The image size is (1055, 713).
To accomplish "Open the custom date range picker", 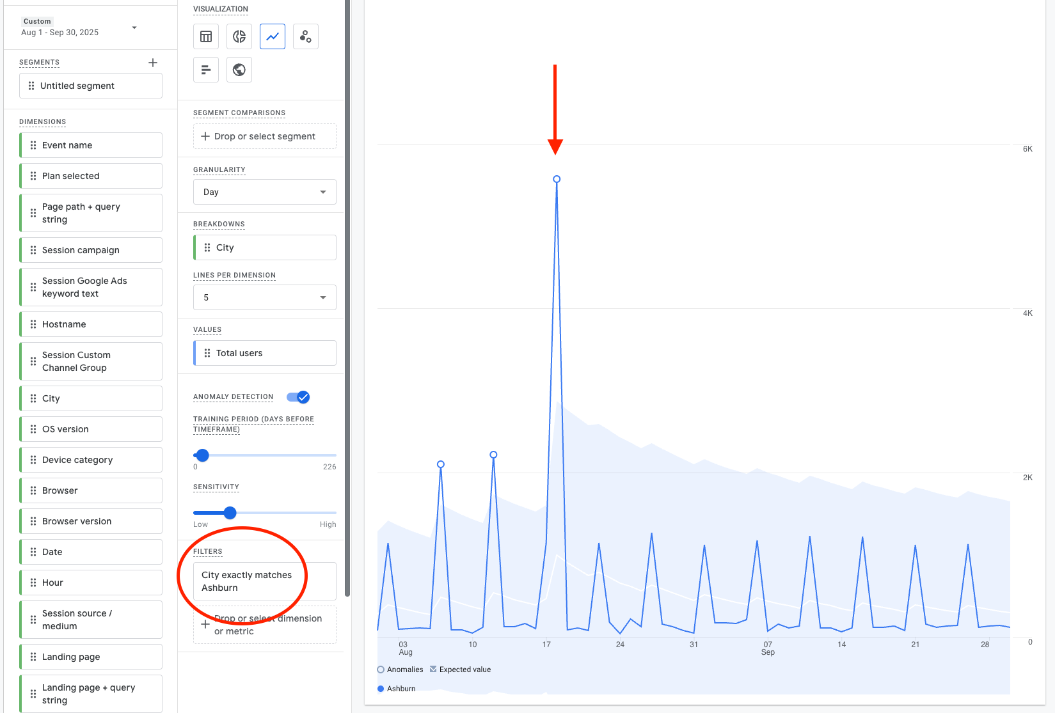I will (79, 27).
